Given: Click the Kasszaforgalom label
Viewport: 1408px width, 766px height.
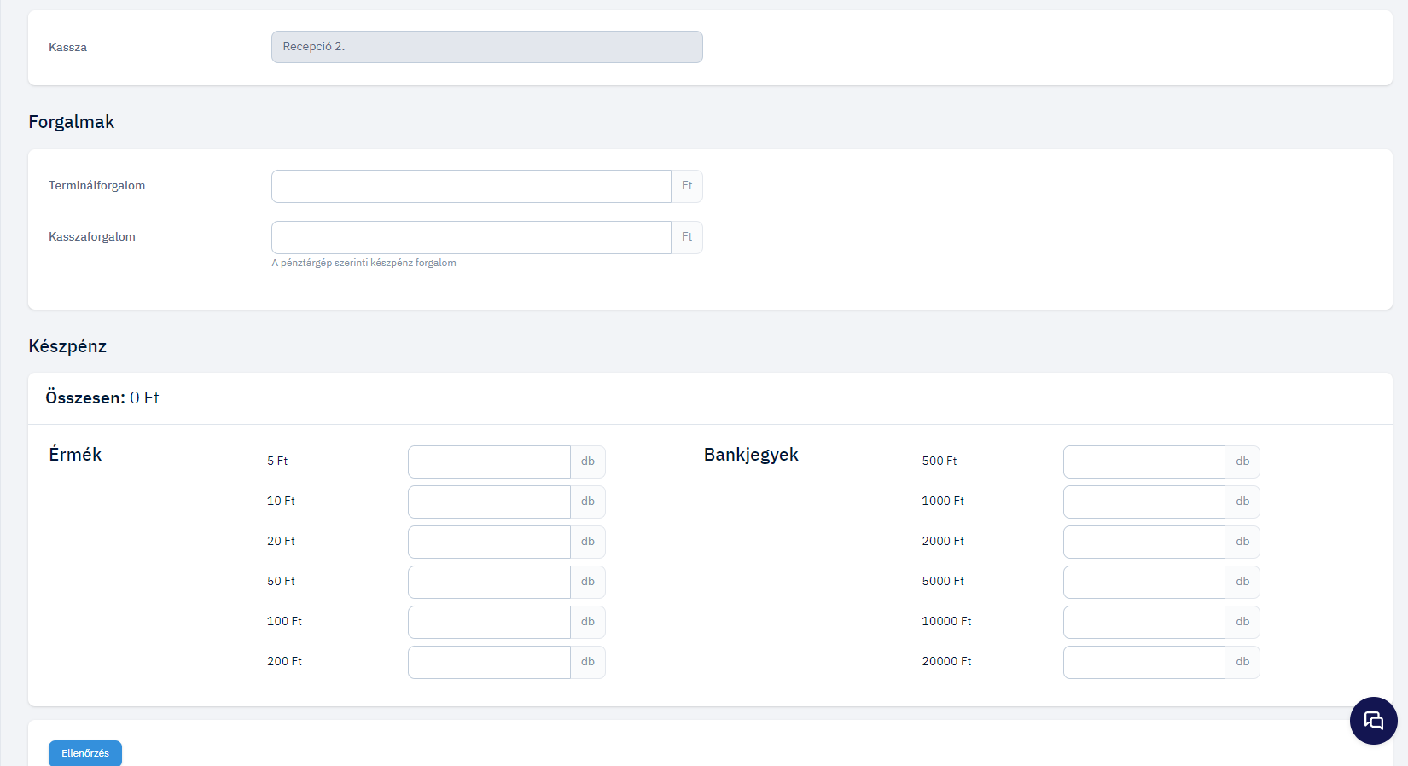Looking at the screenshot, I should (92, 236).
